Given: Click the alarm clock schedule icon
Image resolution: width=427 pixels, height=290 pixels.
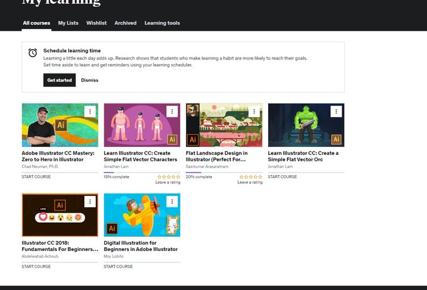Looking at the screenshot, I should click(x=33, y=53).
